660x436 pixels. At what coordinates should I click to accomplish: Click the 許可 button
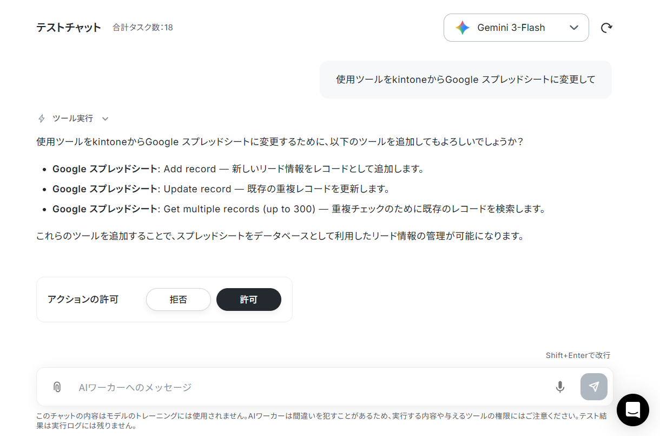point(249,300)
